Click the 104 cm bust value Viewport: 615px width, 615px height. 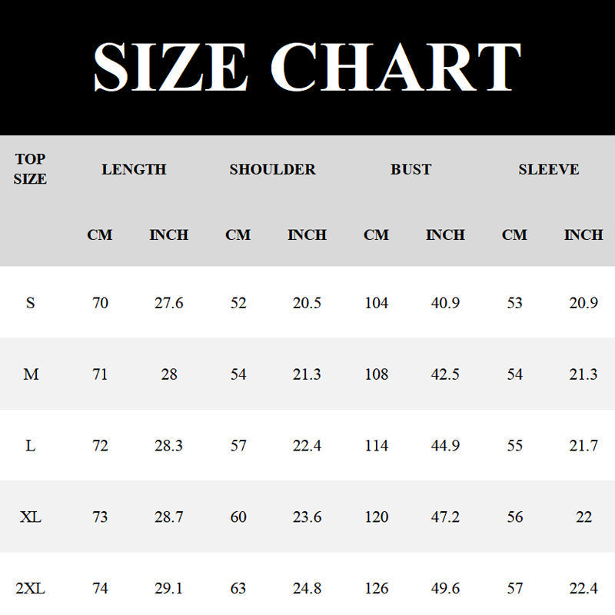click(x=376, y=303)
